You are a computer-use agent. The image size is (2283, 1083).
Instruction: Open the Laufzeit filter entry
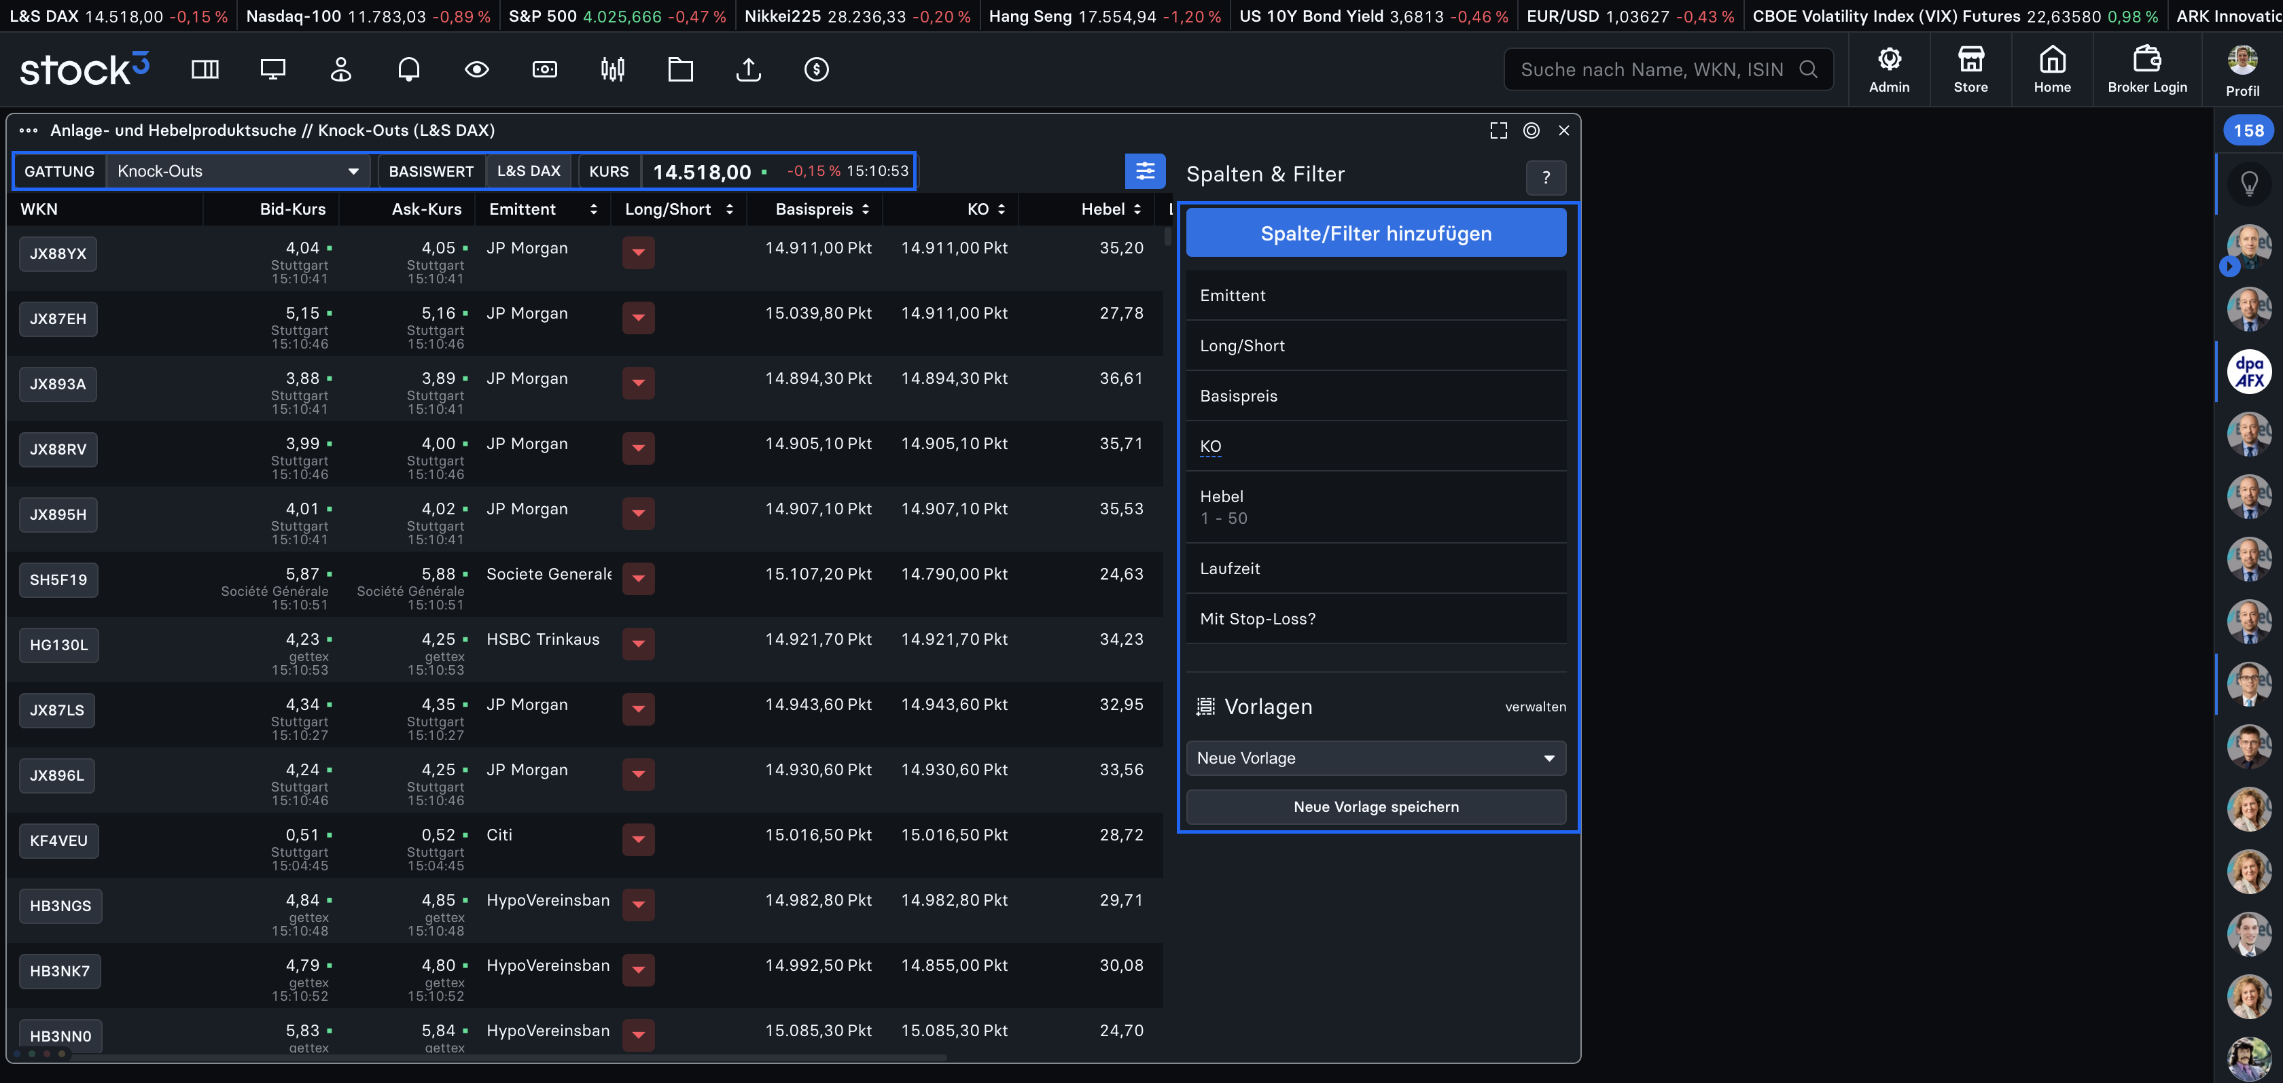pyautogui.click(x=1375, y=568)
